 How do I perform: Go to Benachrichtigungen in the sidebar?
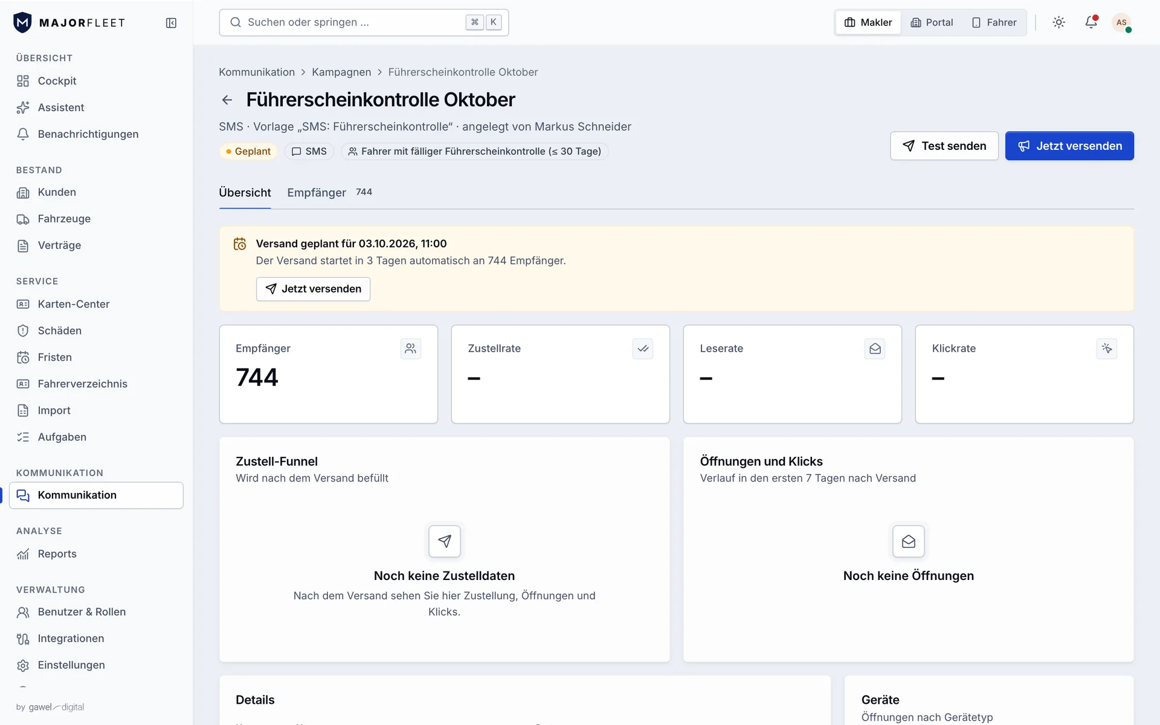96,134
